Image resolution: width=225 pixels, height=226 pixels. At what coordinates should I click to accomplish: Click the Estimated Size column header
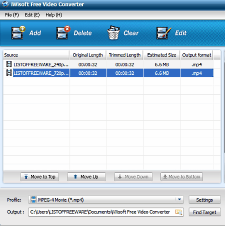click(x=161, y=55)
